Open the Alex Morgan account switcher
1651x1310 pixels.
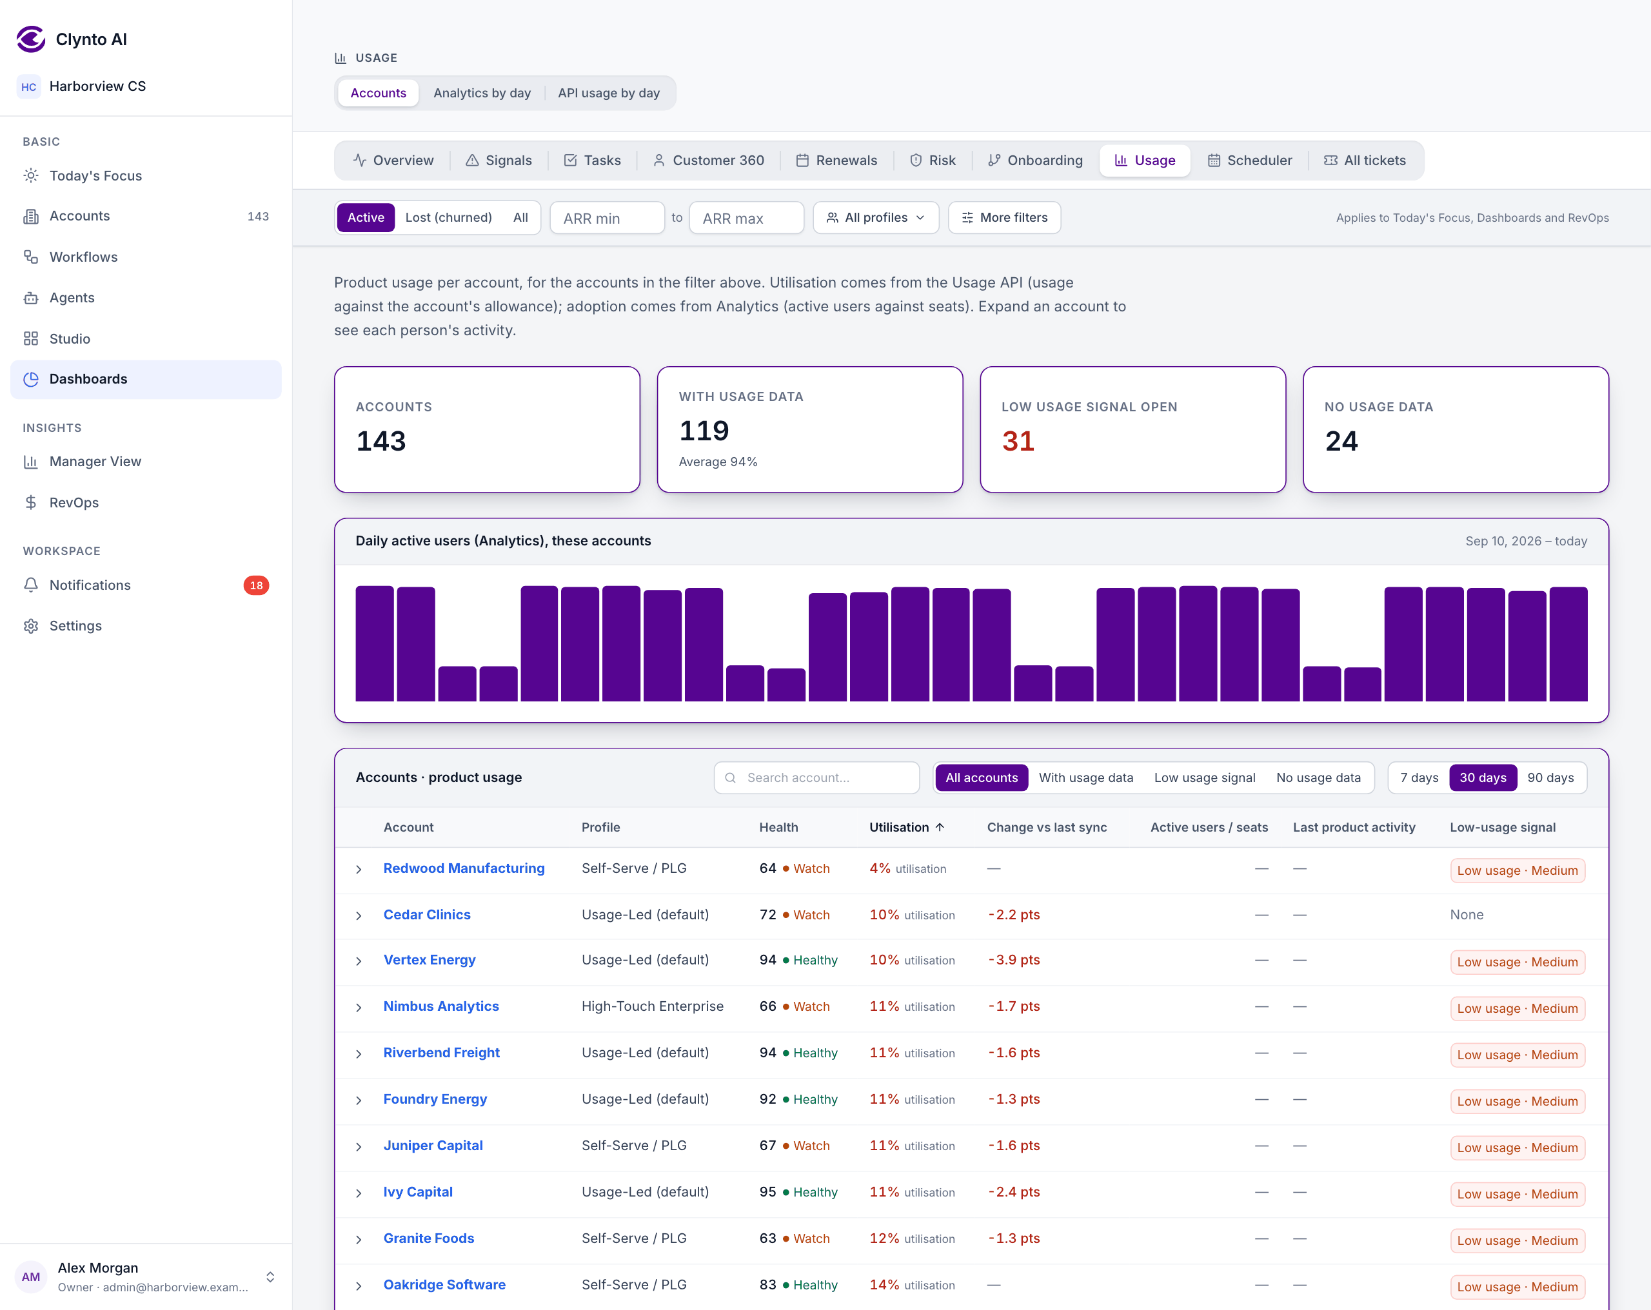tap(270, 1276)
